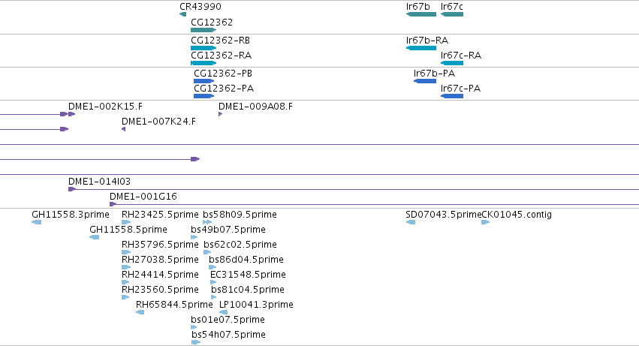639x346 pixels.
Task: Click the Ir67c-RA label
Action: coord(461,56)
